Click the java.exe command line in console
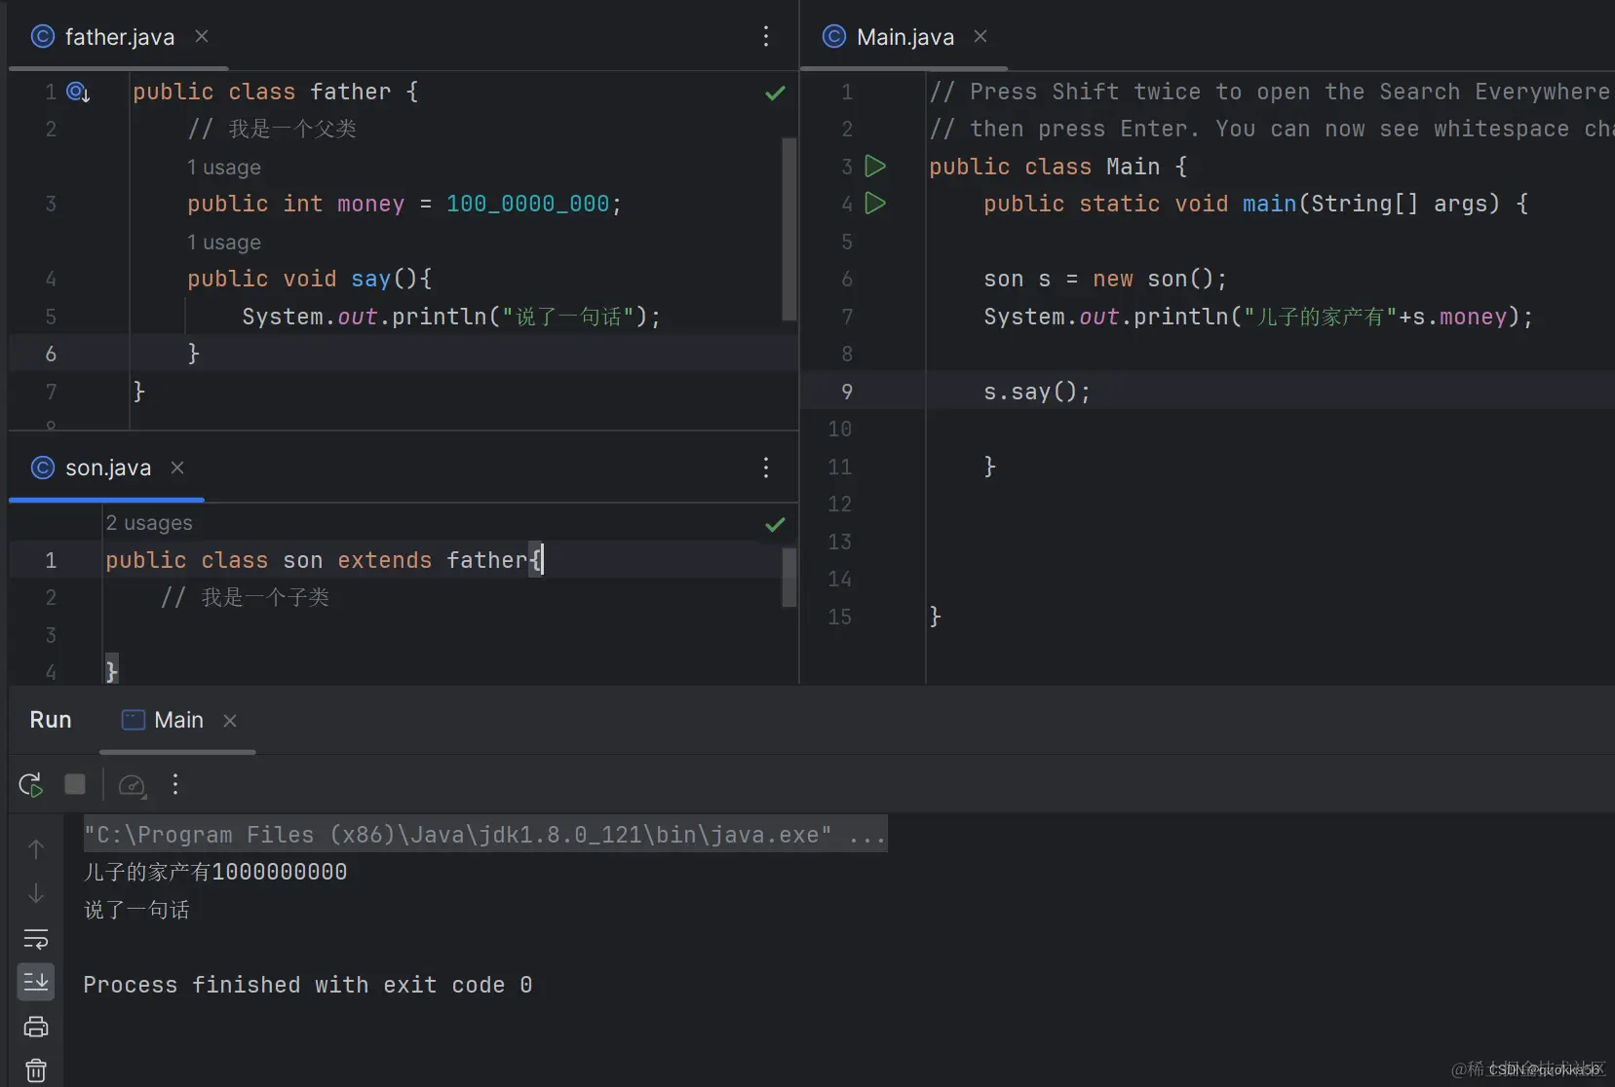1615x1087 pixels. [485, 835]
